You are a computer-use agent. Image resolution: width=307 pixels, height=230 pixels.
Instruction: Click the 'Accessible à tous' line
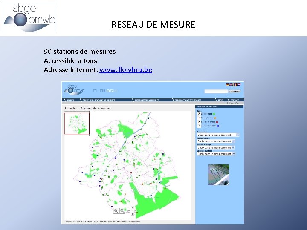pyautogui.click(x=70, y=60)
